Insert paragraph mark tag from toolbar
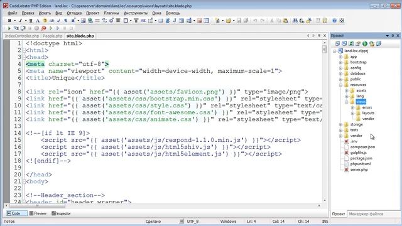The width and height of the screenshot is (402, 226). (66, 21)
